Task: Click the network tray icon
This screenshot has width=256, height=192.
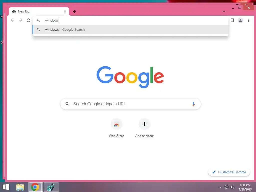Action: click(x=226, y=187)
